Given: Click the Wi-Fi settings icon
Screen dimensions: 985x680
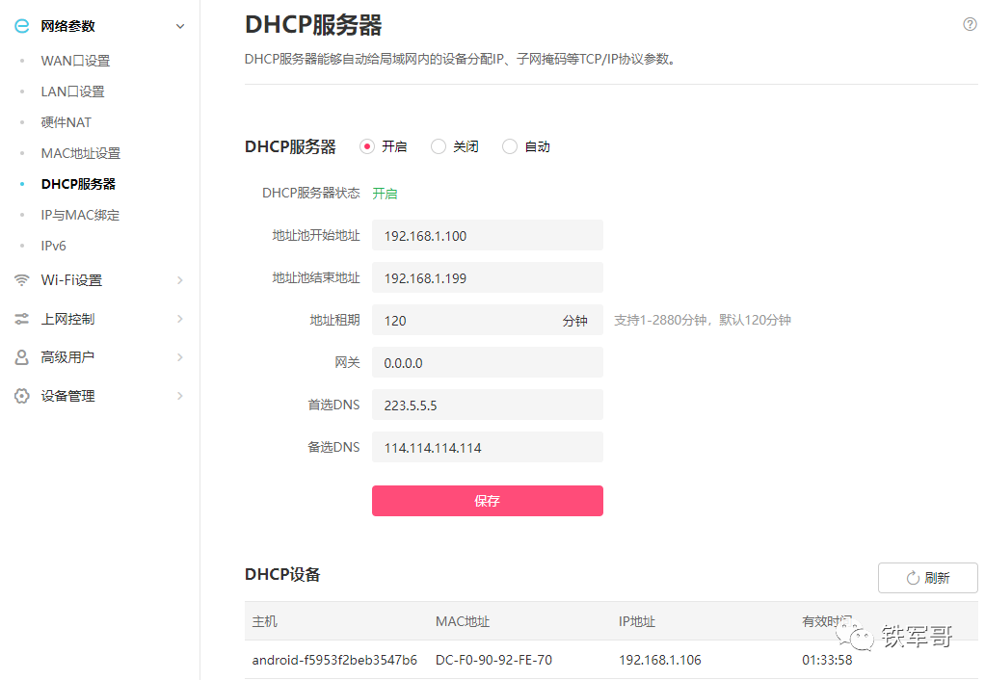Looking at the screenshot, I should tap(21, 280).
